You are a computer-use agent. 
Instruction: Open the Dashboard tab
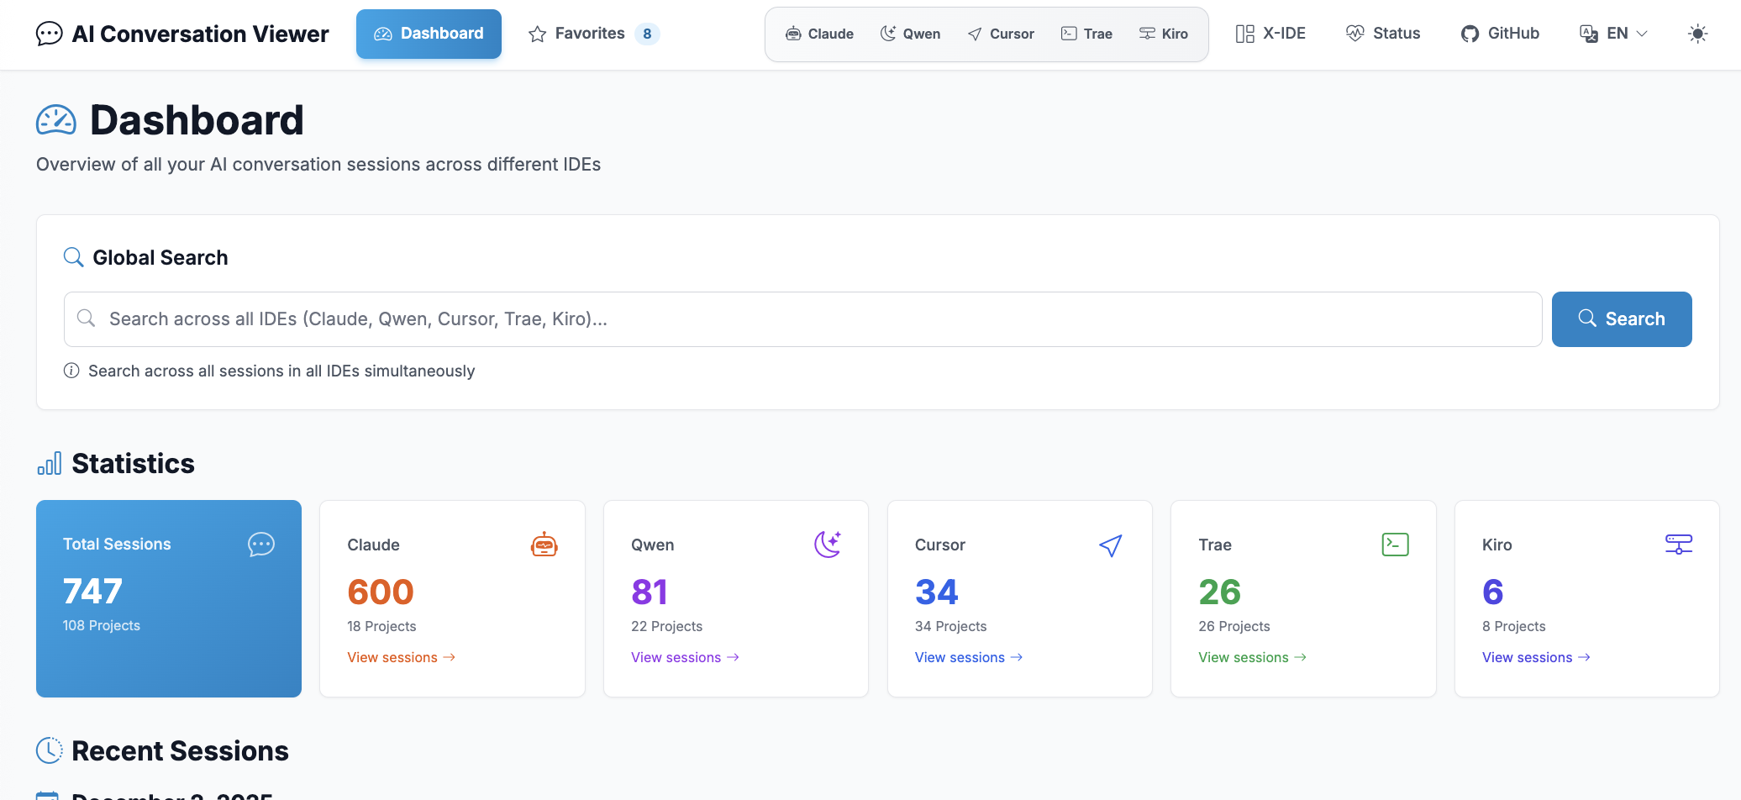coord(429,34)
